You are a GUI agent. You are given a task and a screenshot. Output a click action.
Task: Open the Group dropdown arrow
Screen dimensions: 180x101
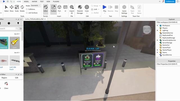100,6
